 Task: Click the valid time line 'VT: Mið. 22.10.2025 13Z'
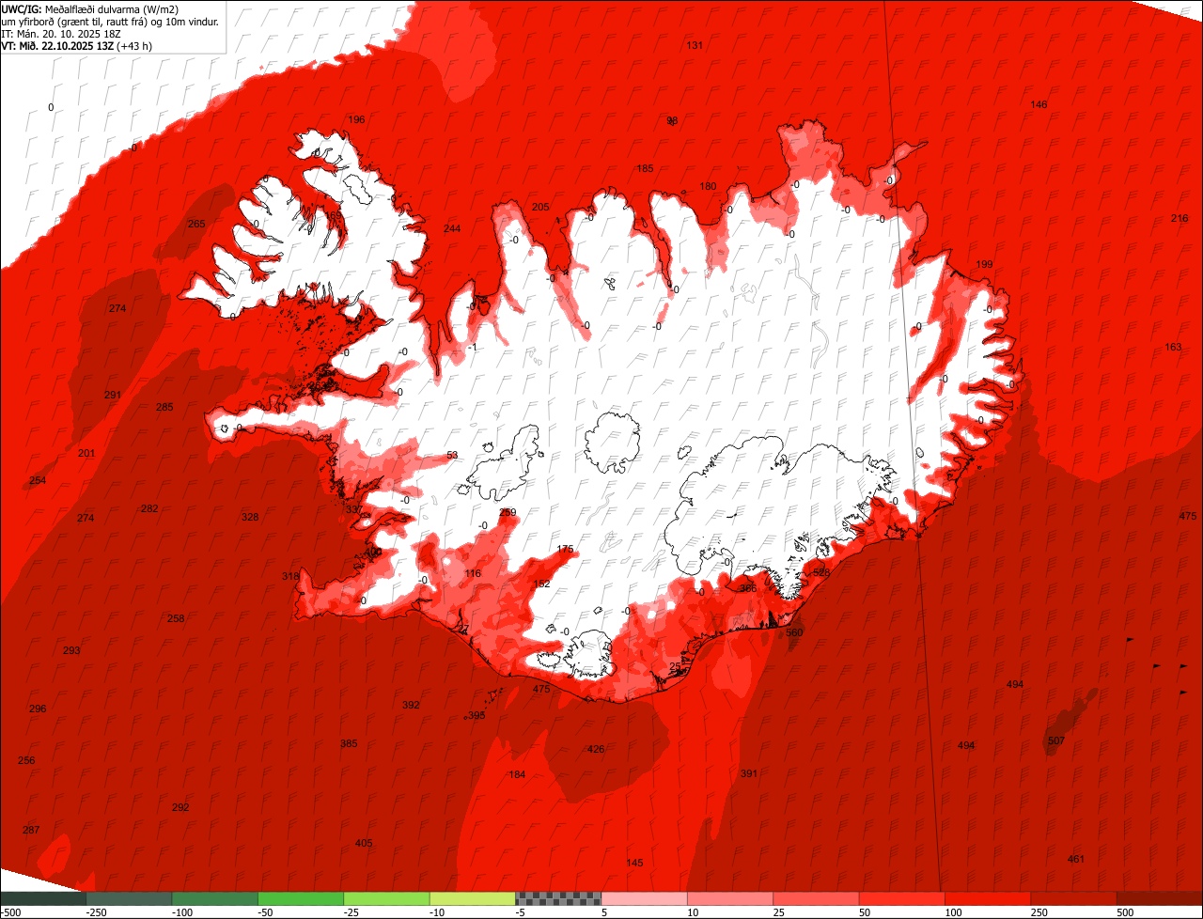click(56, 46)
